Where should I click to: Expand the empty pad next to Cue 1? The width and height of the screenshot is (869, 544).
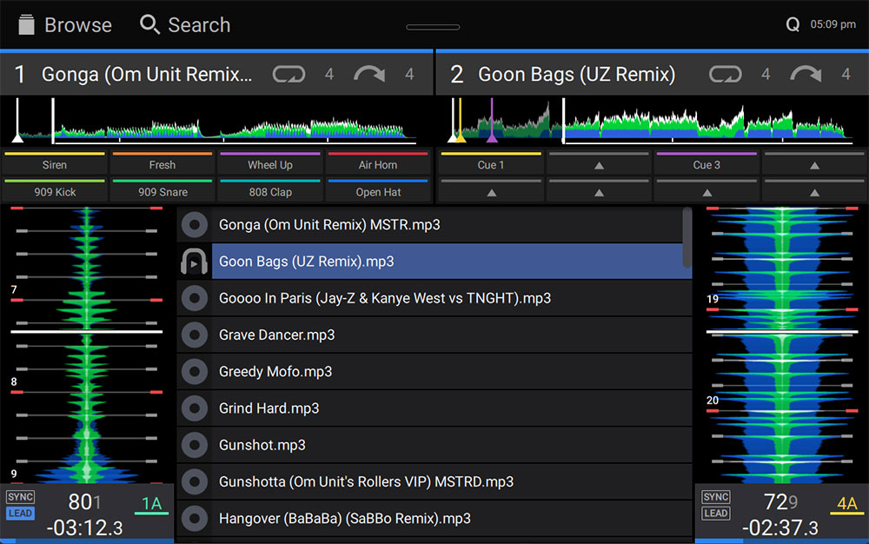(x=599, y=164)
